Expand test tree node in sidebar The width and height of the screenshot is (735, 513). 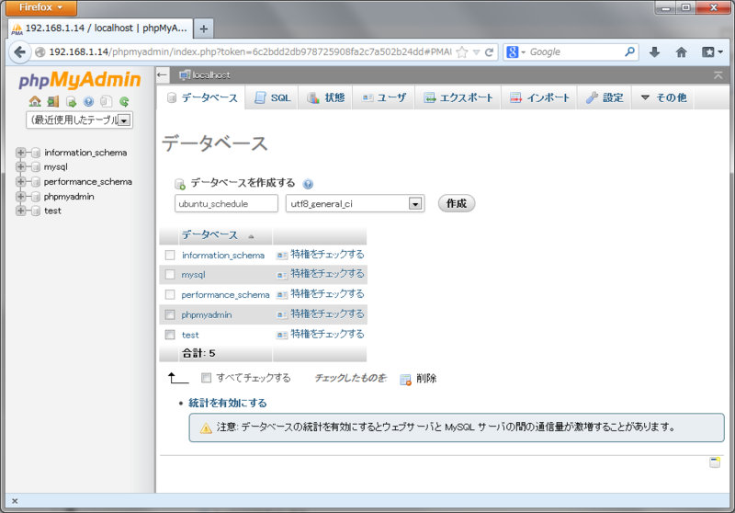click(x=20, y=211)
